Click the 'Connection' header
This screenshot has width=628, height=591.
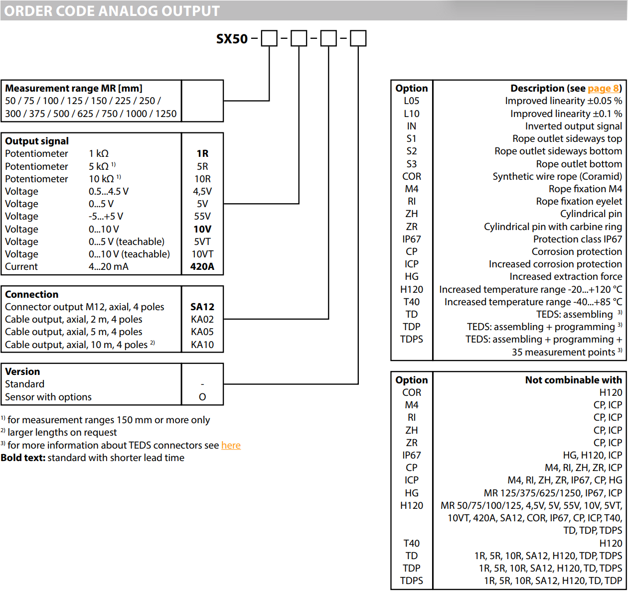pos(31,294)
